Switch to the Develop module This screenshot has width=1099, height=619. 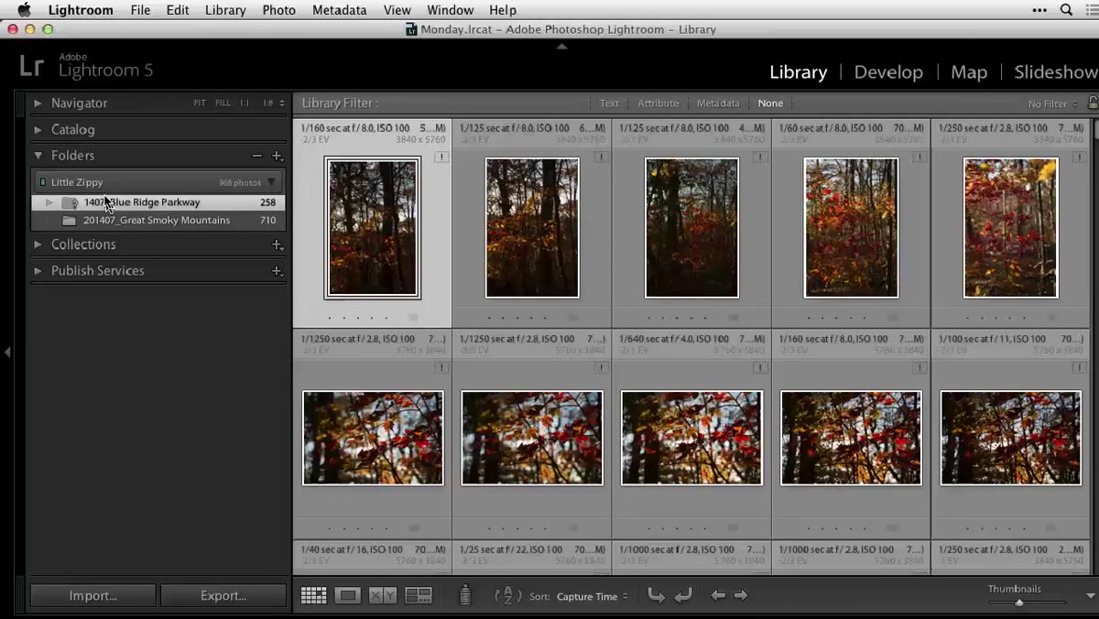point(888,72)
